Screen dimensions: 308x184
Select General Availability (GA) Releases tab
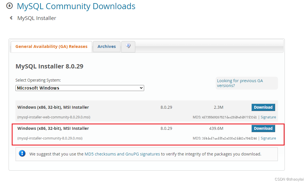coord(51,46)
